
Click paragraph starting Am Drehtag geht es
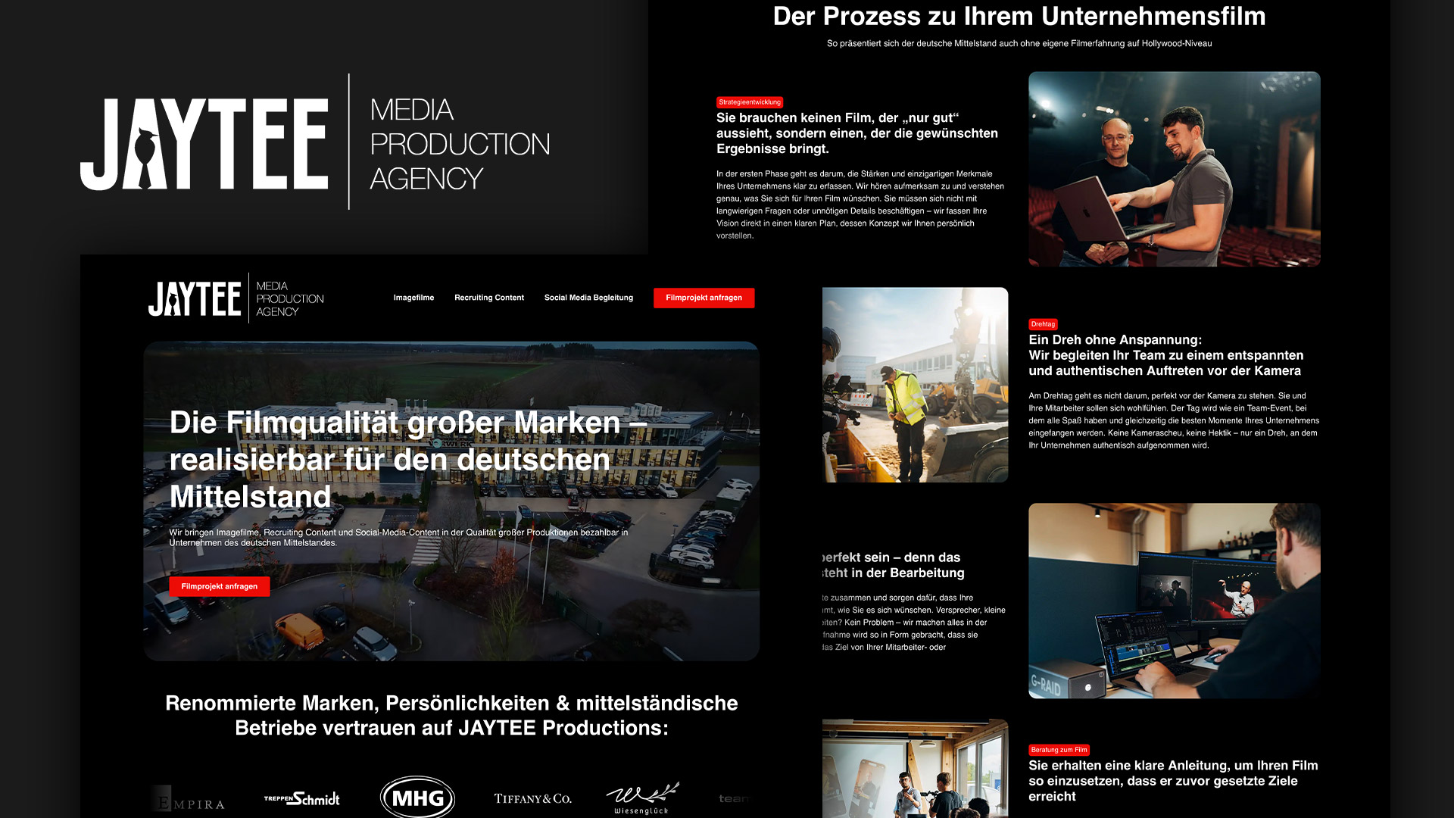pyautogui.click(x=1174, y=420)
